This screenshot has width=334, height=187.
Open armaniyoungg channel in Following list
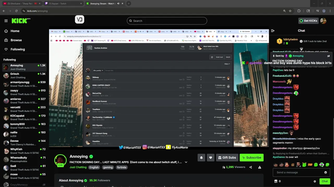pyautogui.click(x=24, y=84)
